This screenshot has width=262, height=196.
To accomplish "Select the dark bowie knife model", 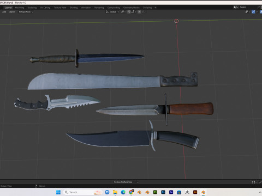I will click(x=133, y=138).
